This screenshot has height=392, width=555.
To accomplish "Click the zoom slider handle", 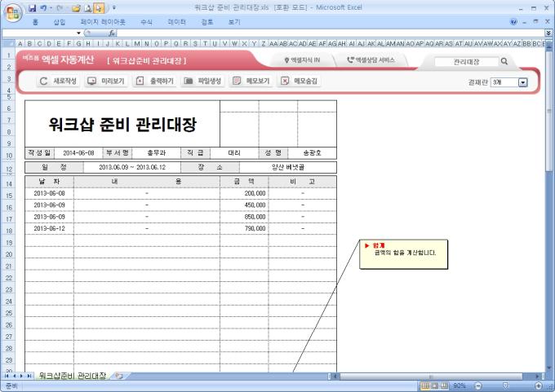I will click(x=506, y=385).
